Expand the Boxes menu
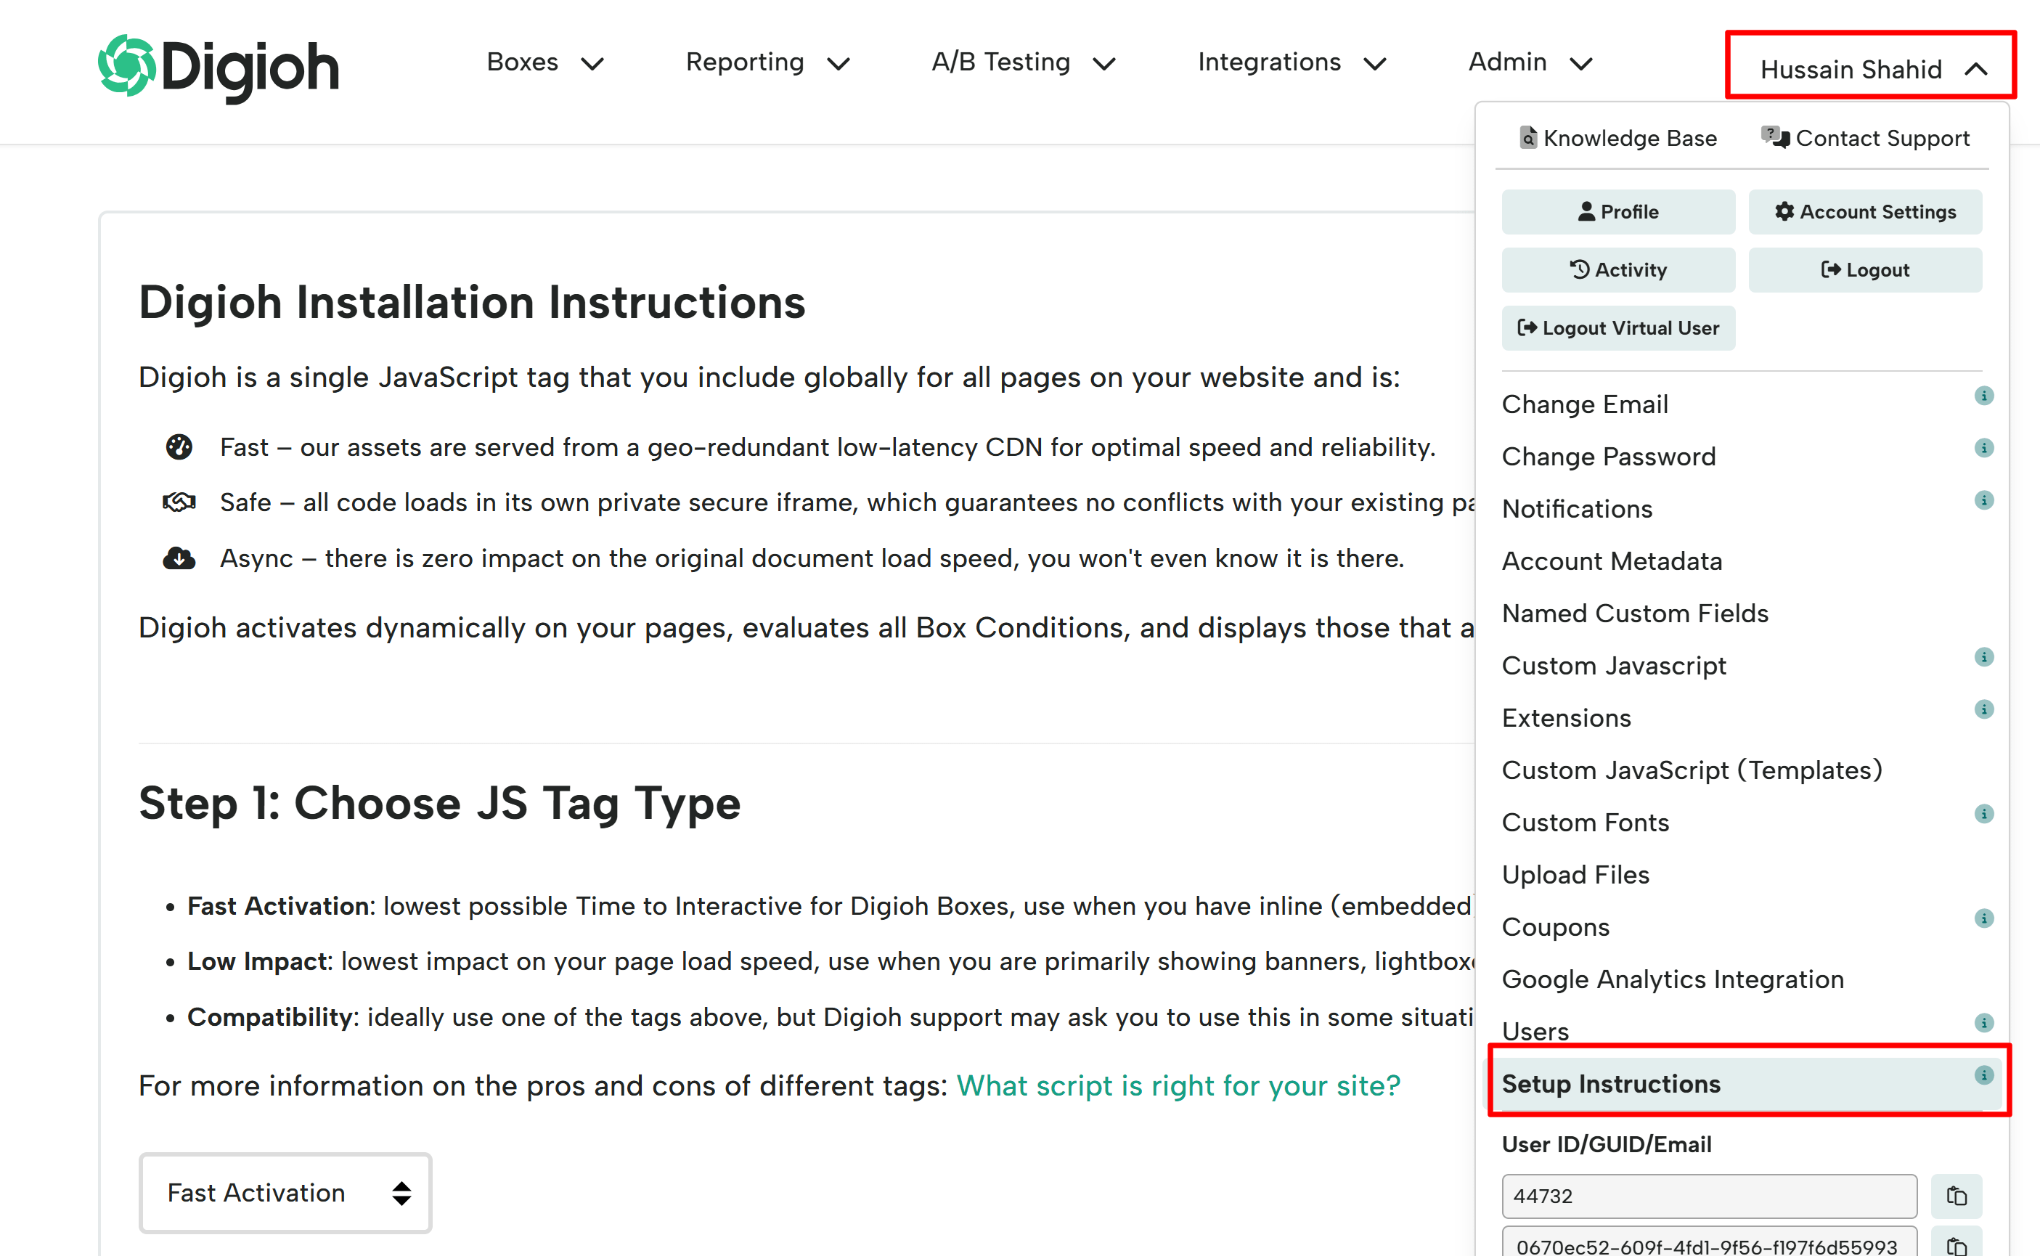 pos(545,62)
